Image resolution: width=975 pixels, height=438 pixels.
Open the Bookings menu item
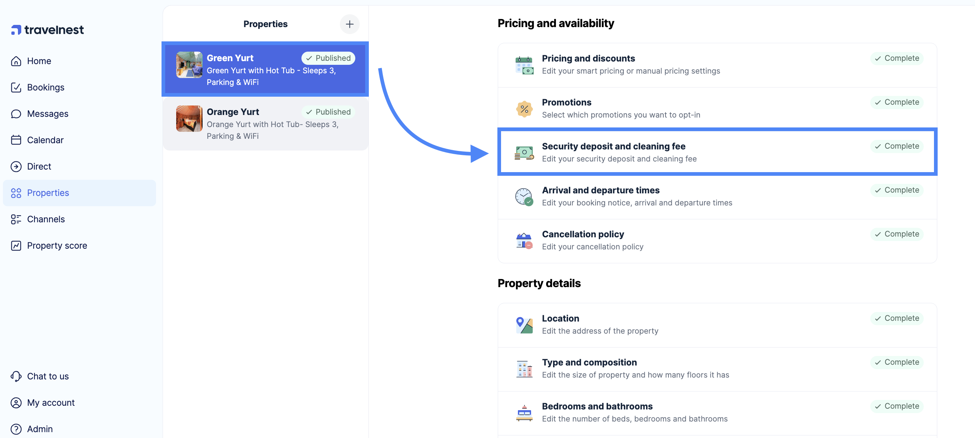(45, 88)
